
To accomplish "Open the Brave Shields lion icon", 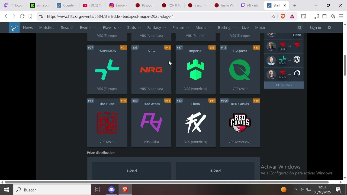I will click(283, 16).
